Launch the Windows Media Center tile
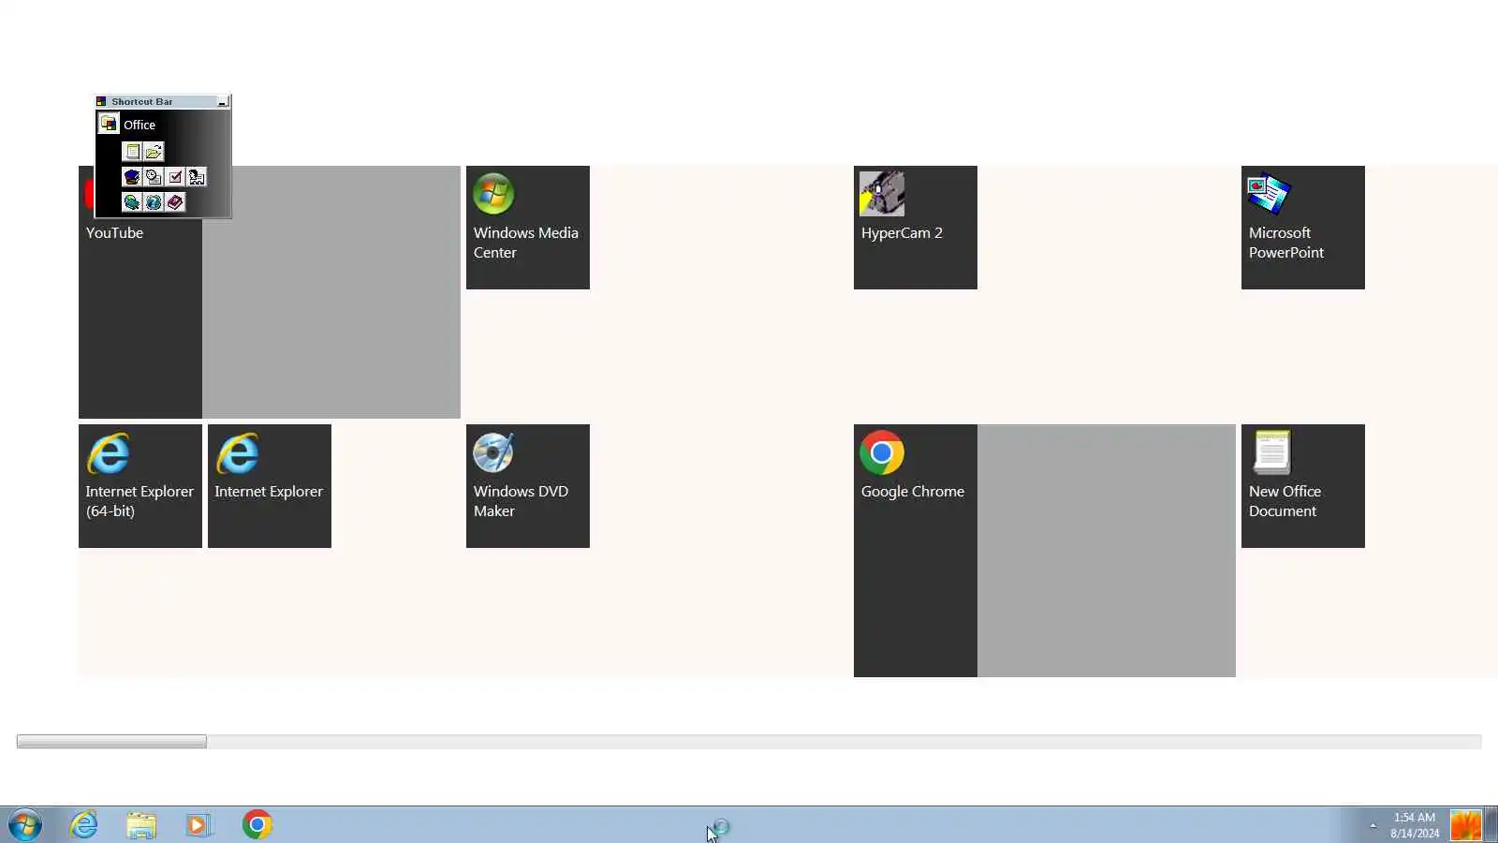The image size is (1498, 843). click(x=528, y=228)
